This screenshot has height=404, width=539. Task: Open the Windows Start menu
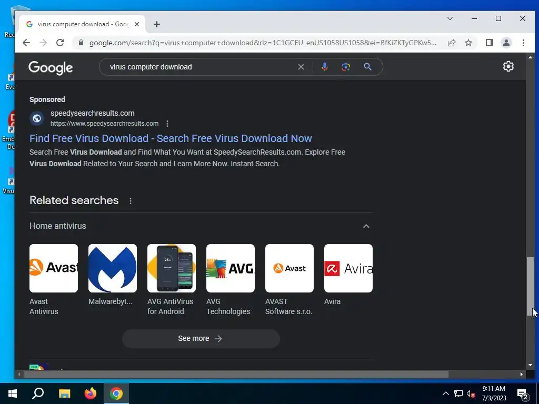[x=13, y=393]
